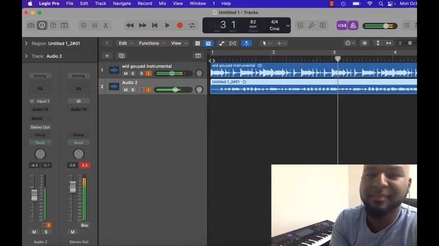Click the Sends slot button
Viewport: 439px width, 246px height.
40,118
